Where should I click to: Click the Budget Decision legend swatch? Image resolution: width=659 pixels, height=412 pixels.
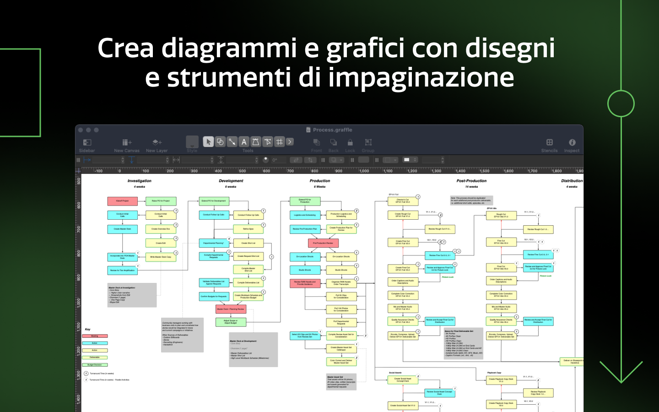(95, 365)
